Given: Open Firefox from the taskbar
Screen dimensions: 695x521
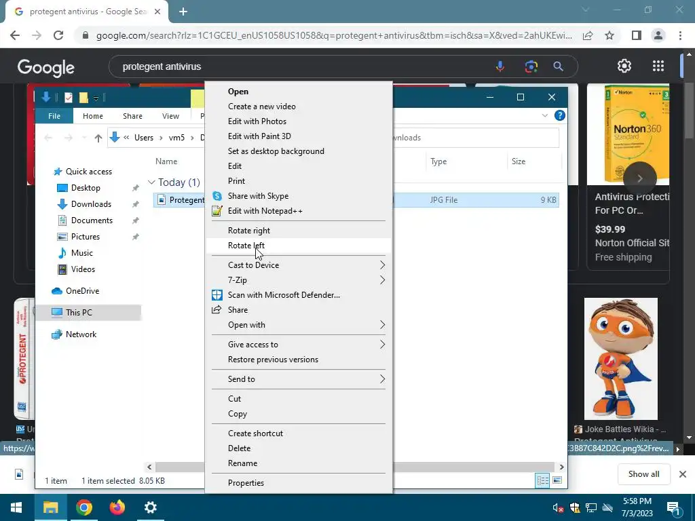Looking at the screenshot, I should (x=117, y=507).
